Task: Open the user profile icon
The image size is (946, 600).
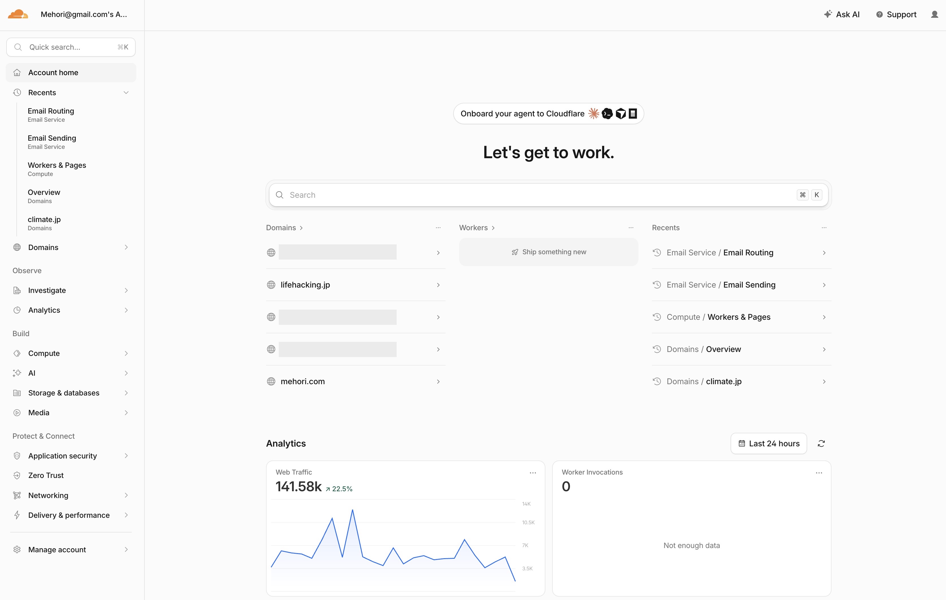Action: click(935, 14)
